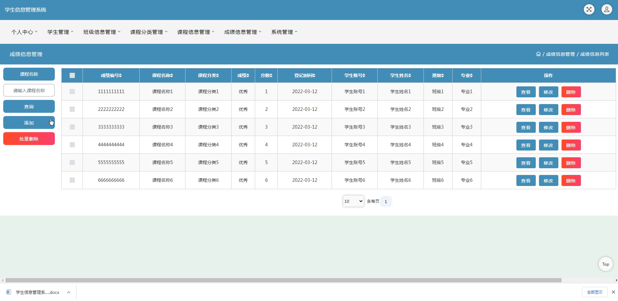Delete record 课程名称5 with 删除
Viewport: 618px width, 301px height.
[571, 163]
